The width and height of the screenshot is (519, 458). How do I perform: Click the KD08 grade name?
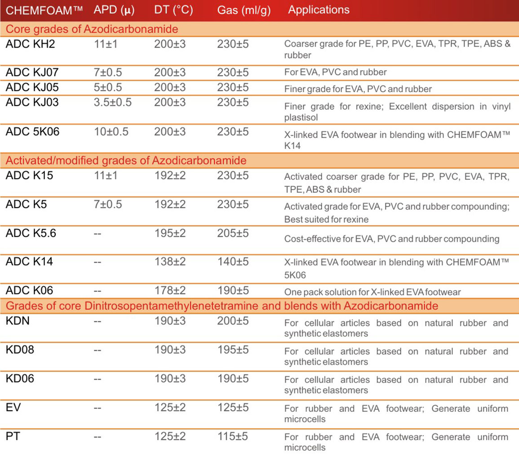pyautogui.click(x=20, y=350)
